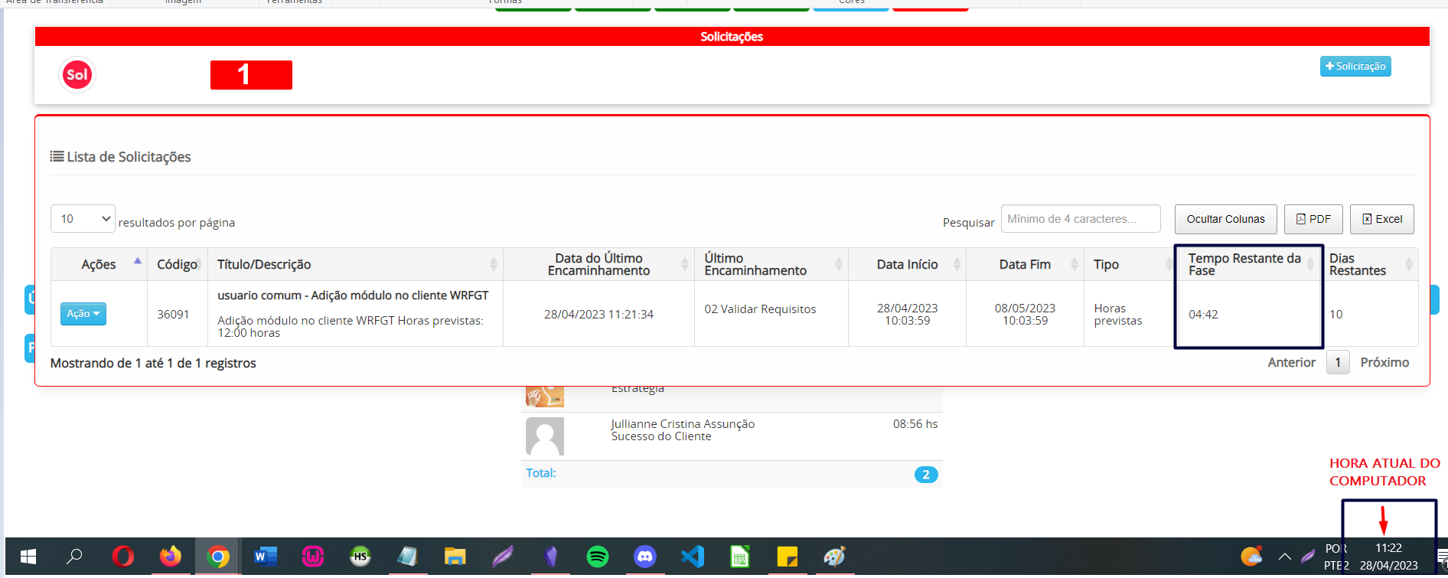Click the red Sol logo icon
The image size is (1448, 578).
[x=77, y=75]
